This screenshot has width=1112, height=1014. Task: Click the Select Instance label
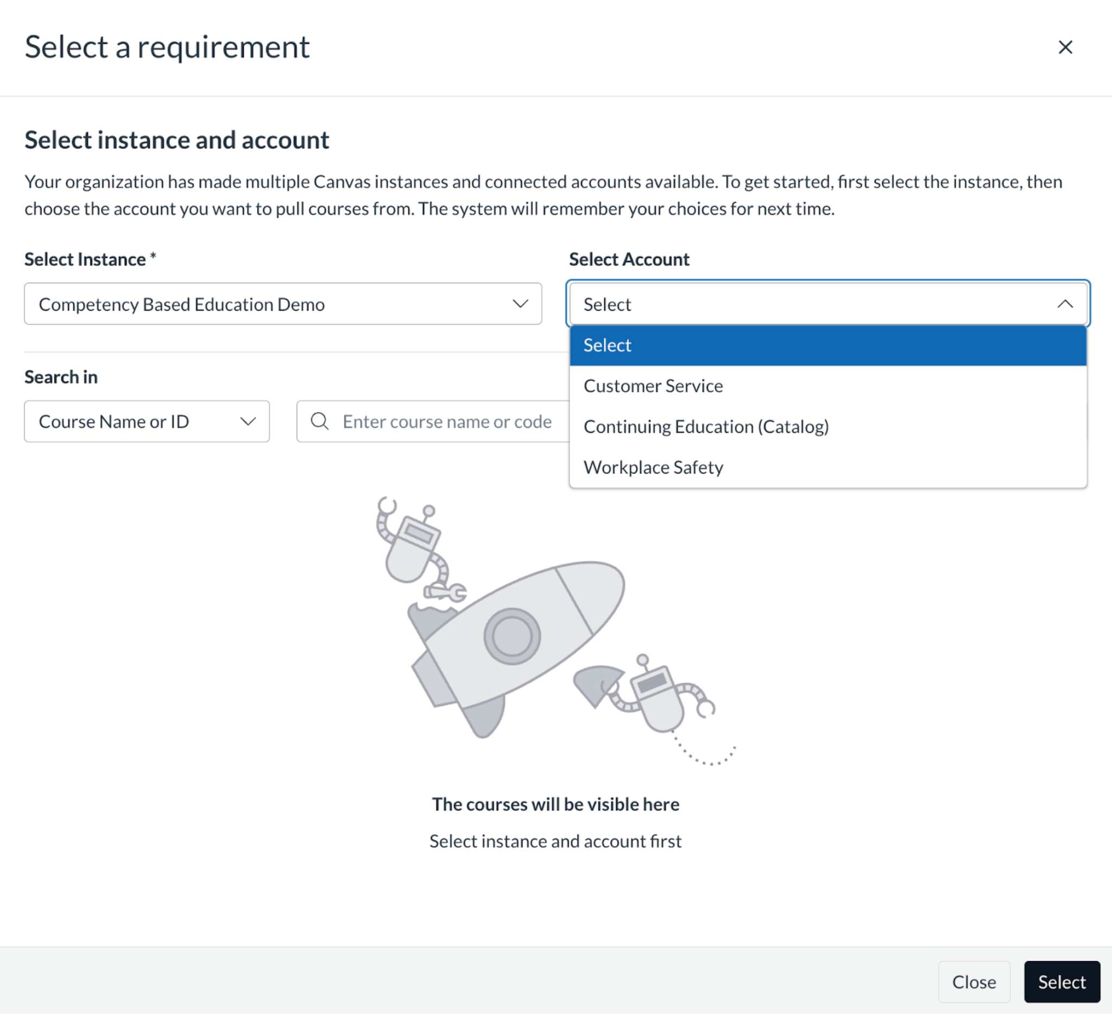point(85,259)
